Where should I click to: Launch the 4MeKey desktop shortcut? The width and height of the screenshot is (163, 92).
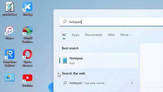pos(28,8)
